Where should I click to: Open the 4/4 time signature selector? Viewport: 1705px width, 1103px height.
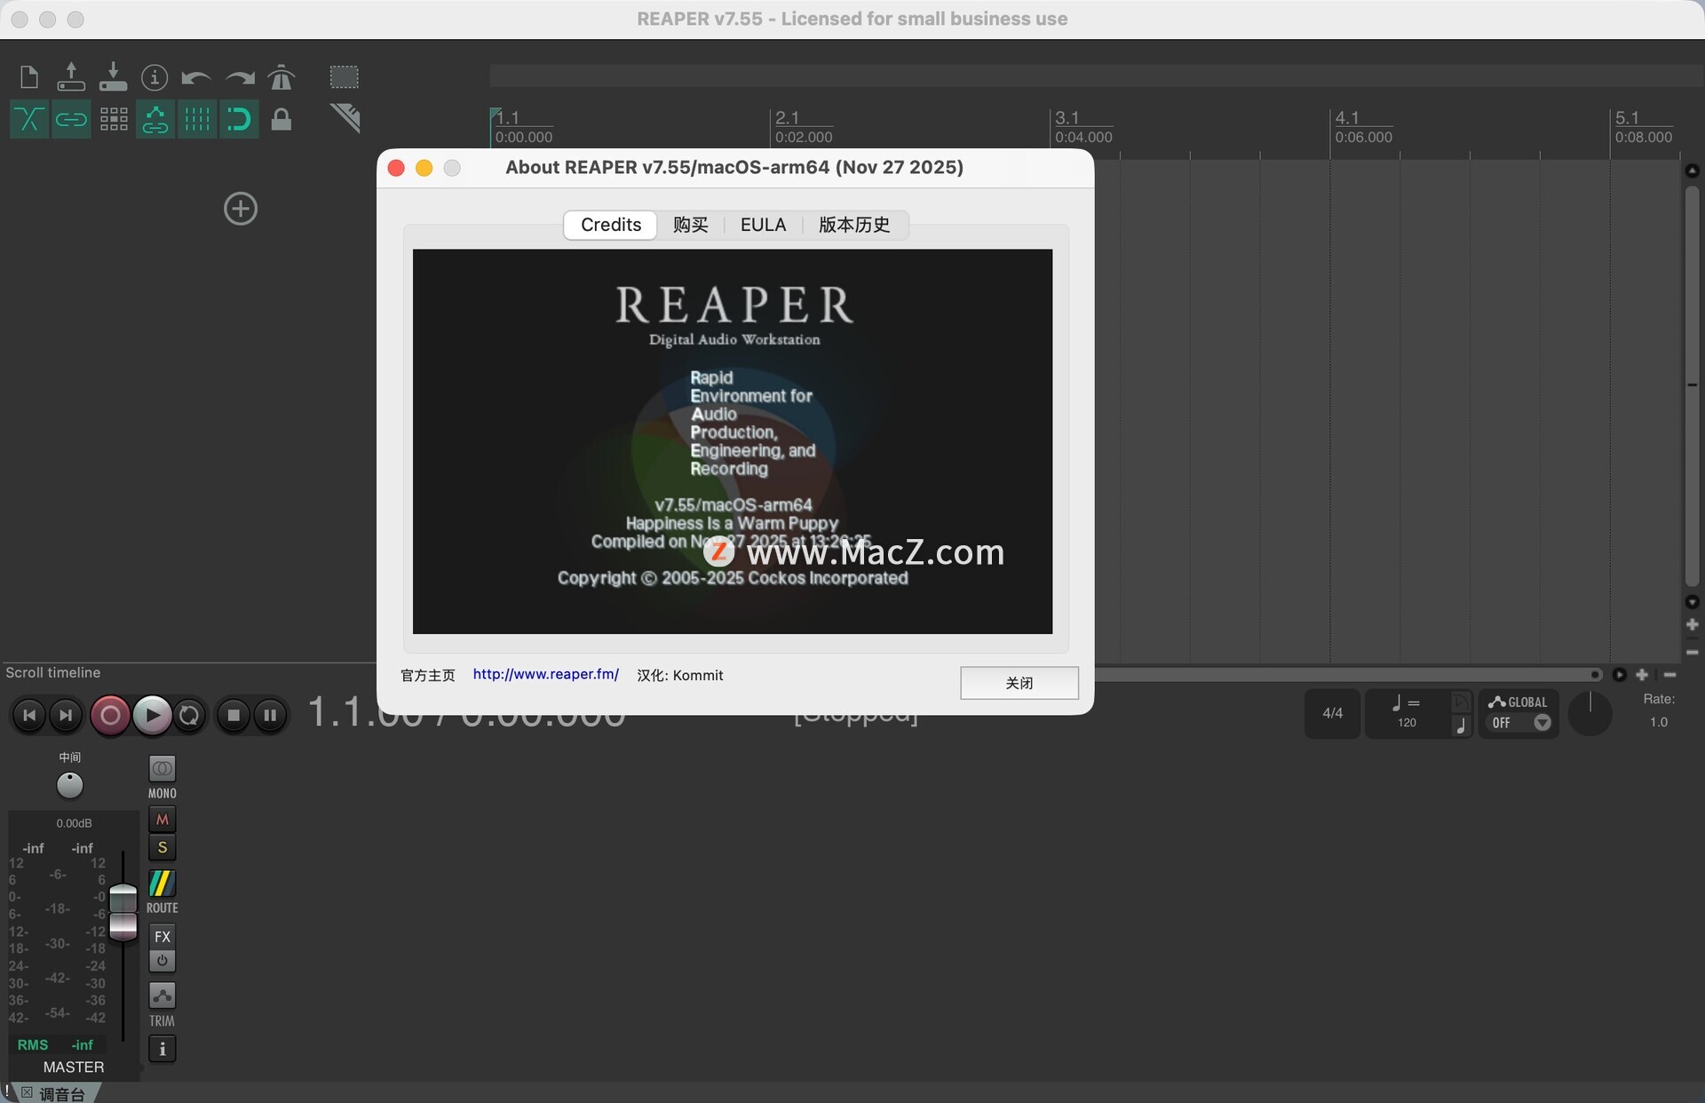(x=1332, y=713)
